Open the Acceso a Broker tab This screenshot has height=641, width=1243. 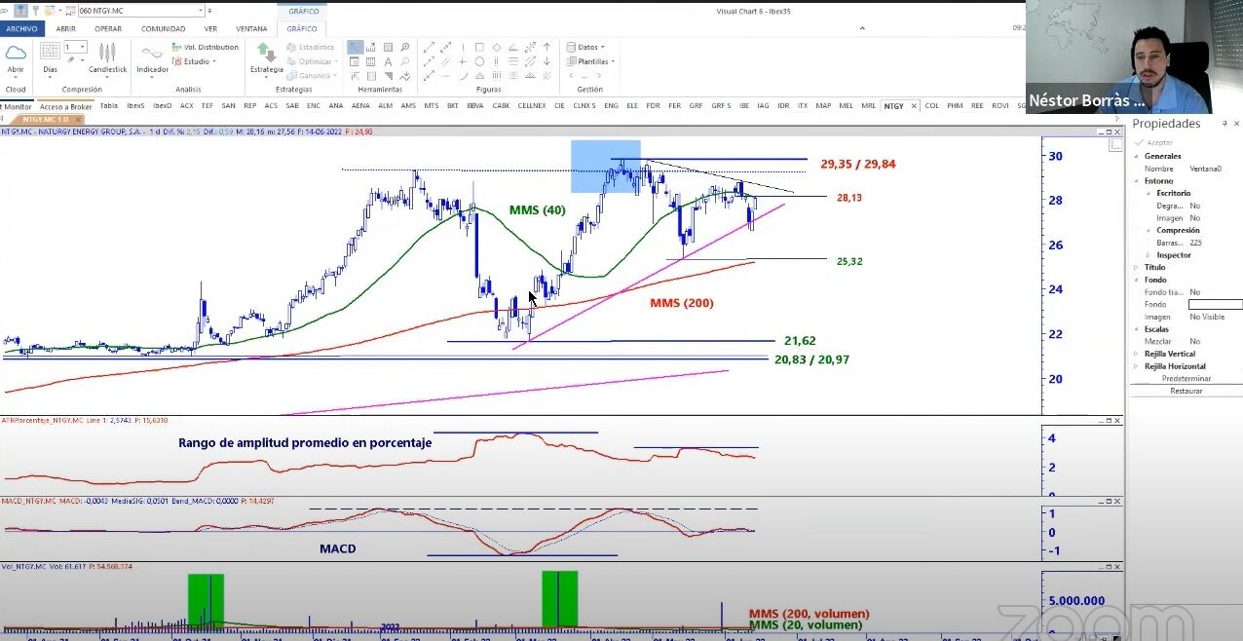[x=65, y=105]
